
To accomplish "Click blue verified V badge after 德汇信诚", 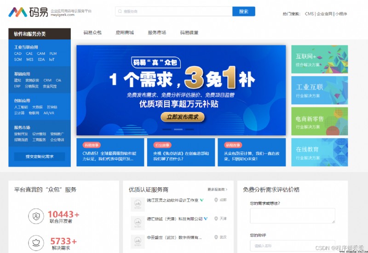I will coord(206,219).
